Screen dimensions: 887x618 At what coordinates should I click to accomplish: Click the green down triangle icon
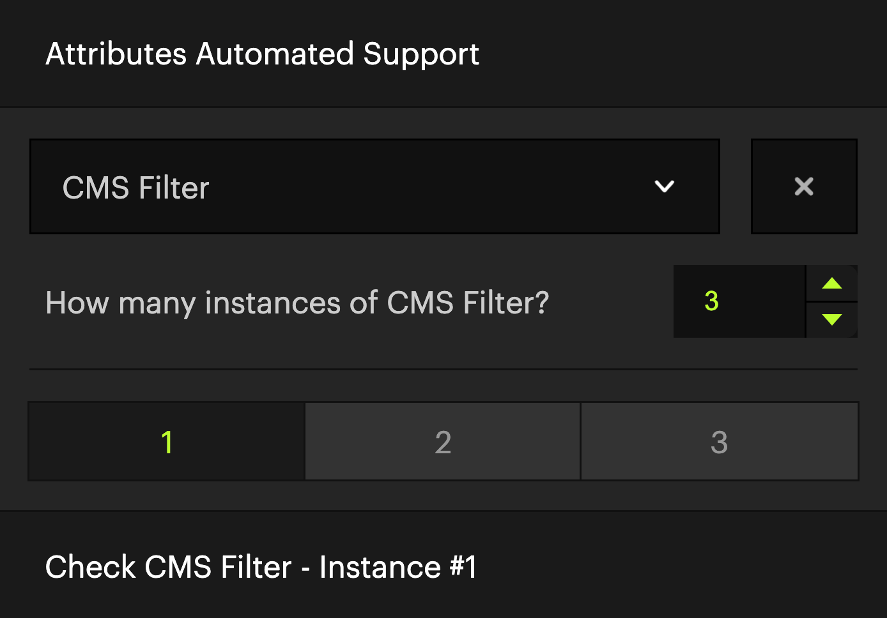pos(831,320)
